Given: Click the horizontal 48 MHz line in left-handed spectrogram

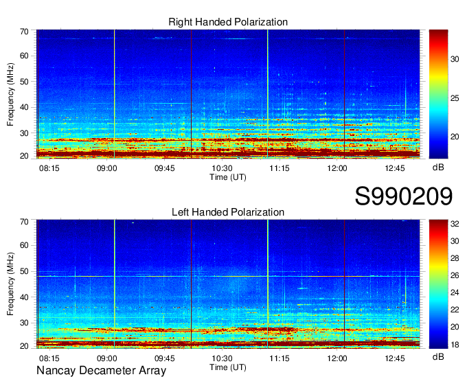Looking at the screenshot, I should point(228,277).
